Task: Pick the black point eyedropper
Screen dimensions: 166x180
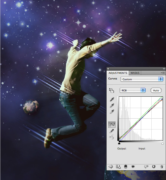Action: click(x=112, y=99)
